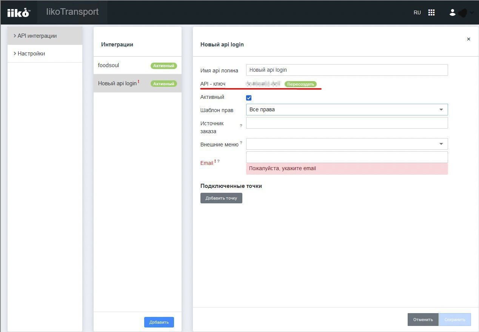Focus the Email input field

point(347,157)
